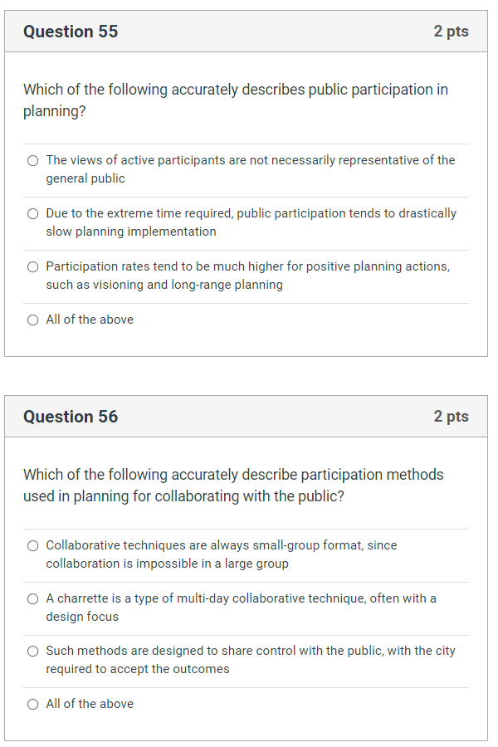Click the '2 pts' label on Question 55
Image resolution: width=498 pixels, height=747 pixels.
(451, 31)
